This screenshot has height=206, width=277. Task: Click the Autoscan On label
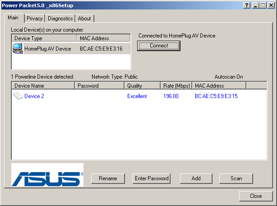pyautogui.click(x=229, y=77)
